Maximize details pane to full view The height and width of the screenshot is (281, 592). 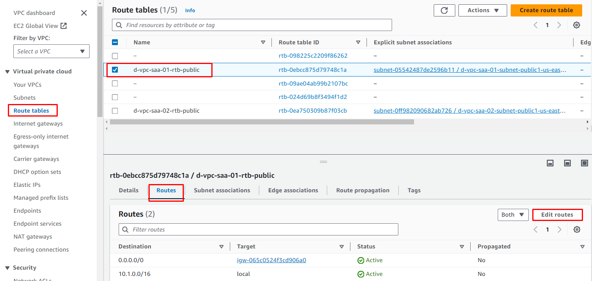pos(585,163)
